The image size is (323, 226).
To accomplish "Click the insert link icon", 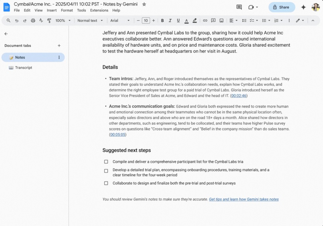I will point(205,20).
